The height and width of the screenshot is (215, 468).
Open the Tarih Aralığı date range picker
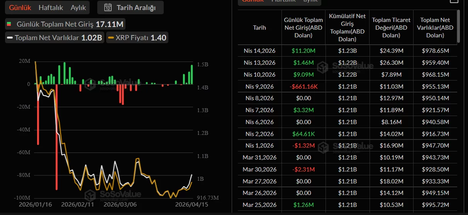pos(131,8)
